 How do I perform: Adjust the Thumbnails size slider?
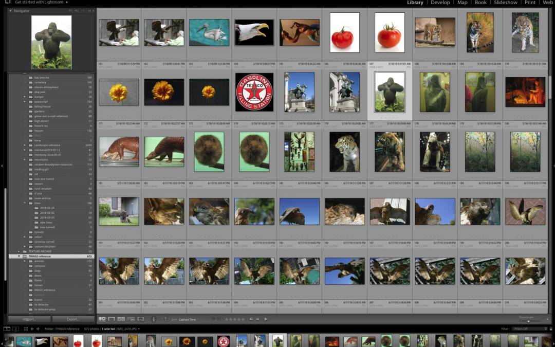click(528, 321)
